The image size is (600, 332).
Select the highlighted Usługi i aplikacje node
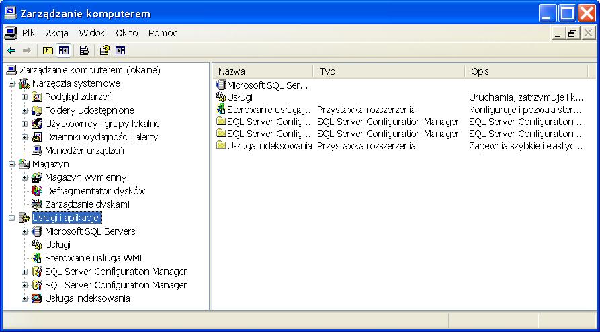[67, 218]
